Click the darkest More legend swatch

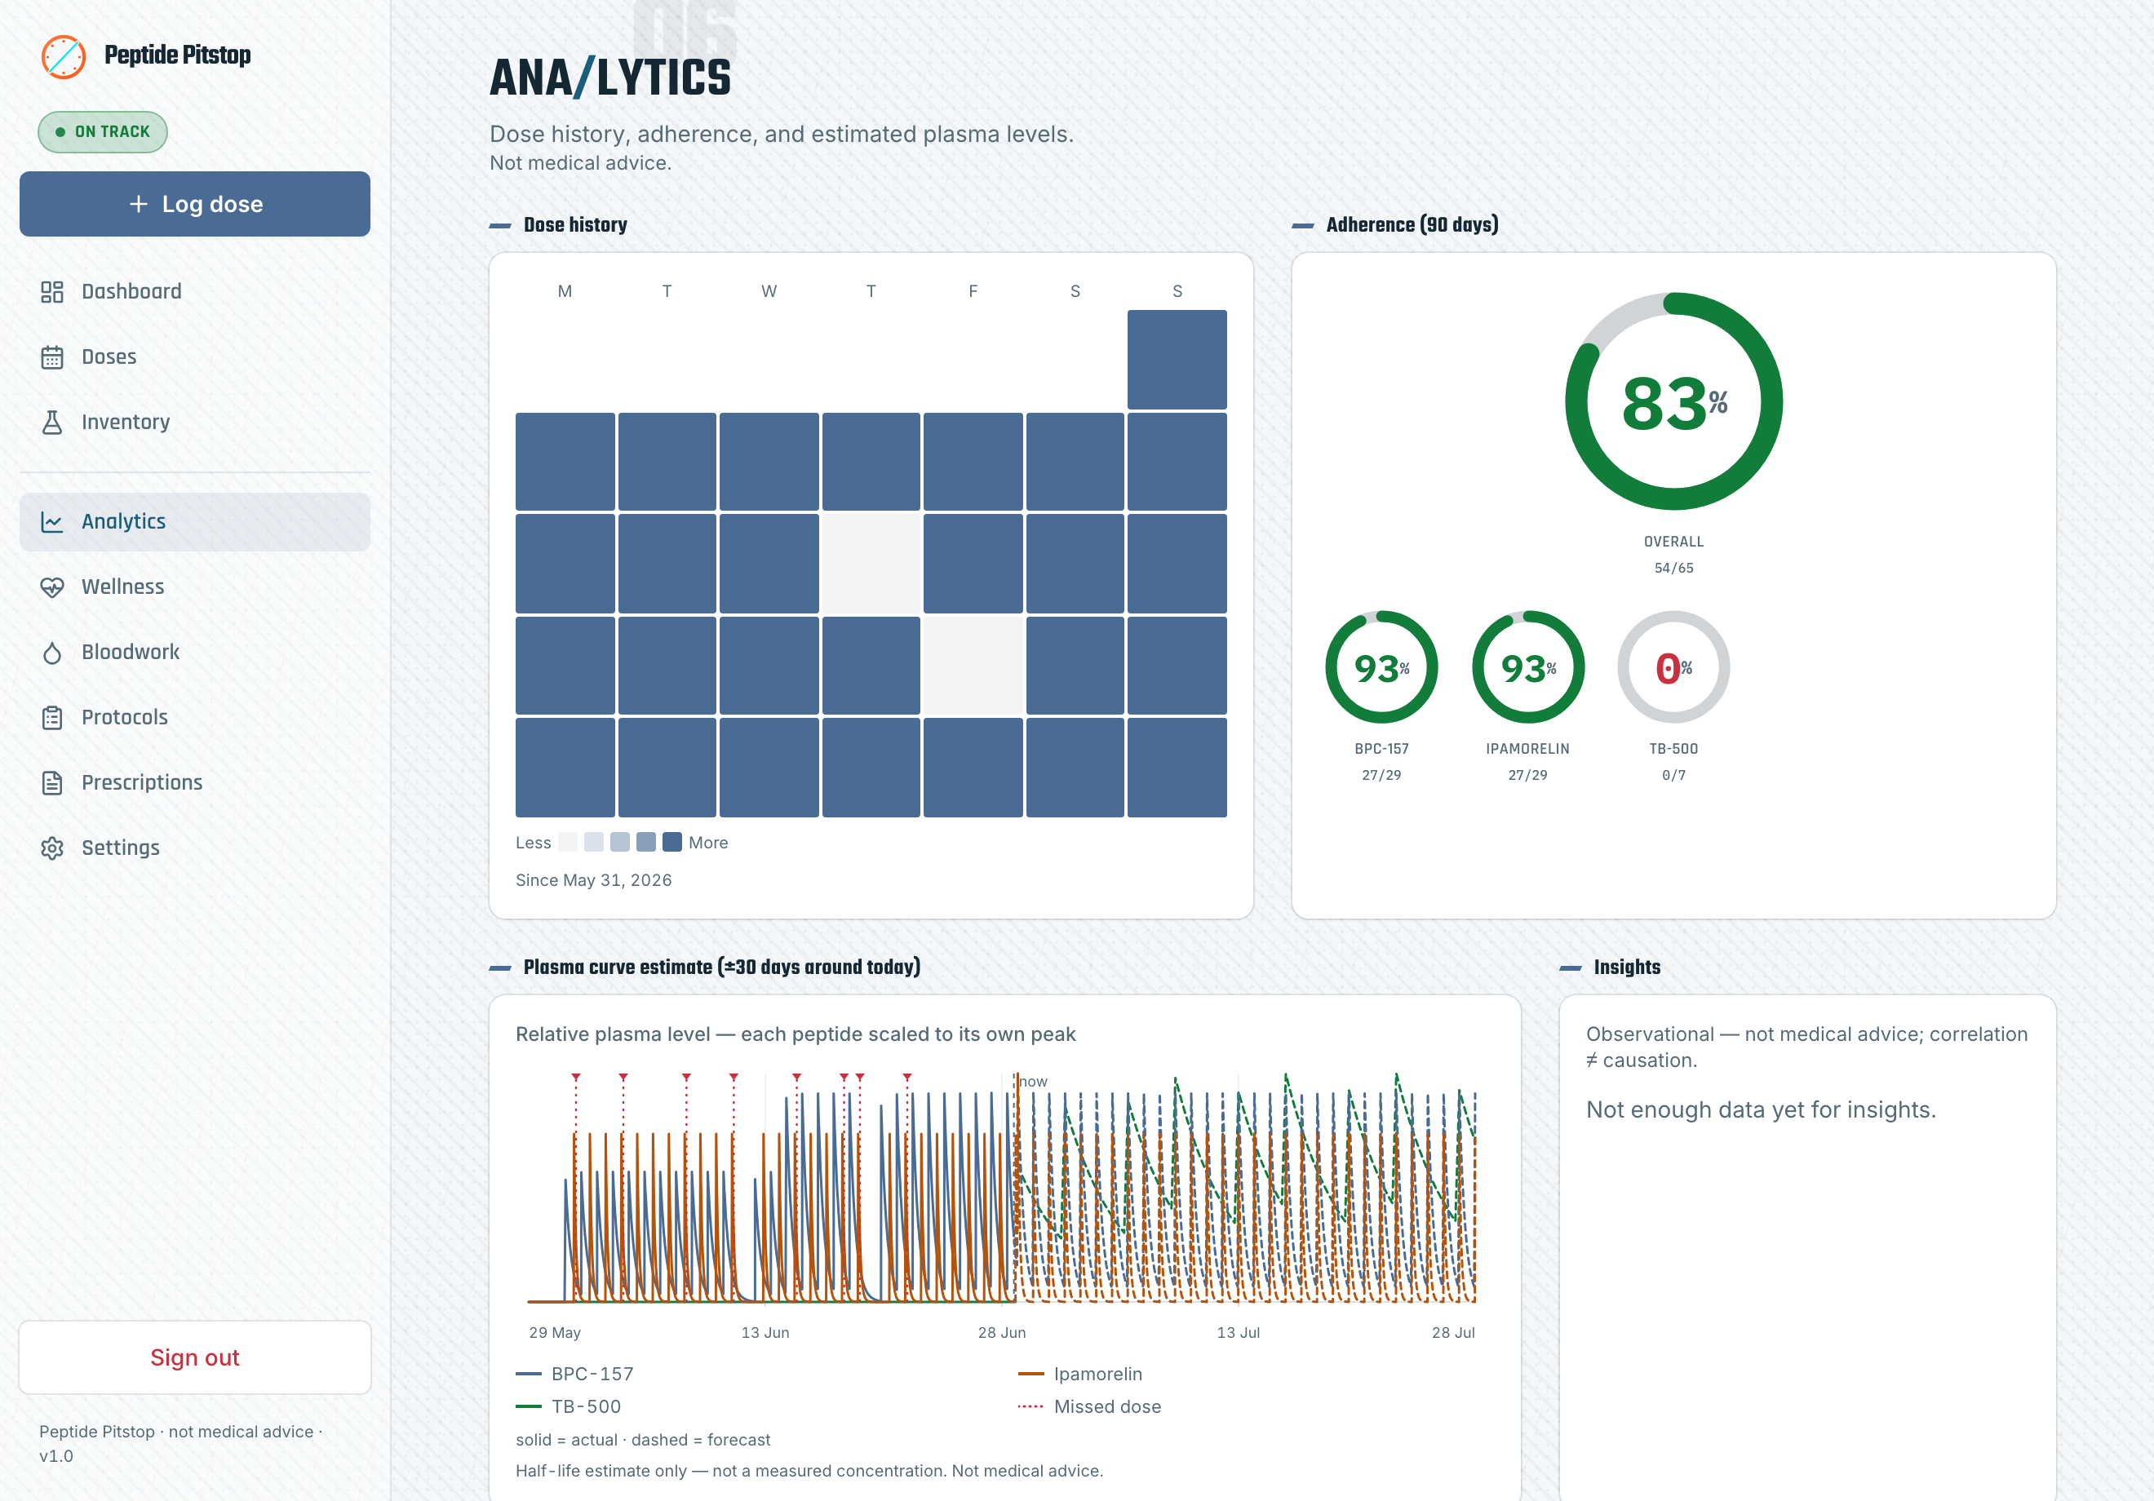671,843
